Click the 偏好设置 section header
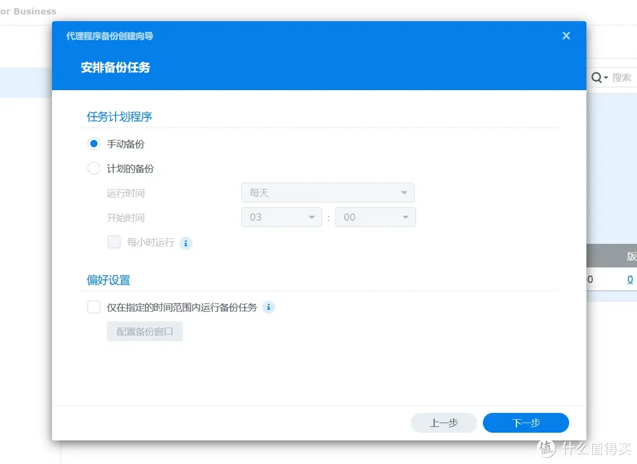 108,281
